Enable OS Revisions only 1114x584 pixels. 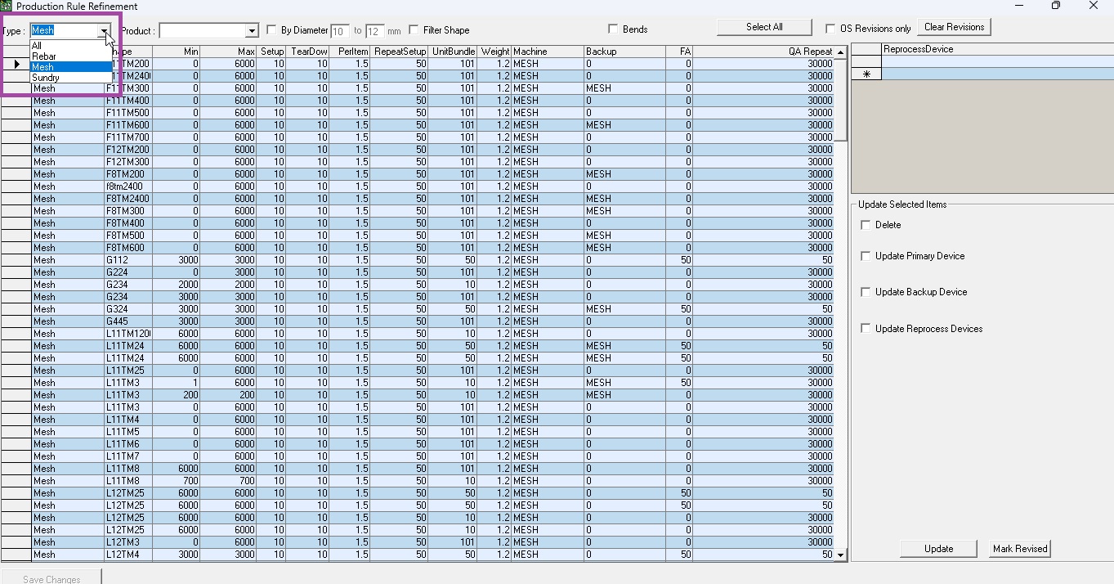pyautogui.click(x=831, y=29)
